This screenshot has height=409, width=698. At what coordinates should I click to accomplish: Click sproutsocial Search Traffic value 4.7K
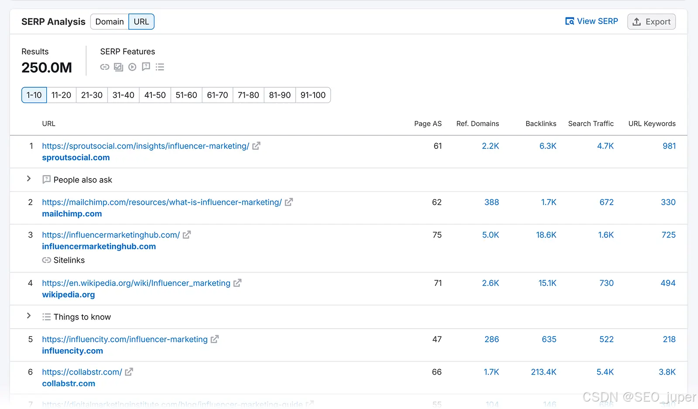pos(606,146)
